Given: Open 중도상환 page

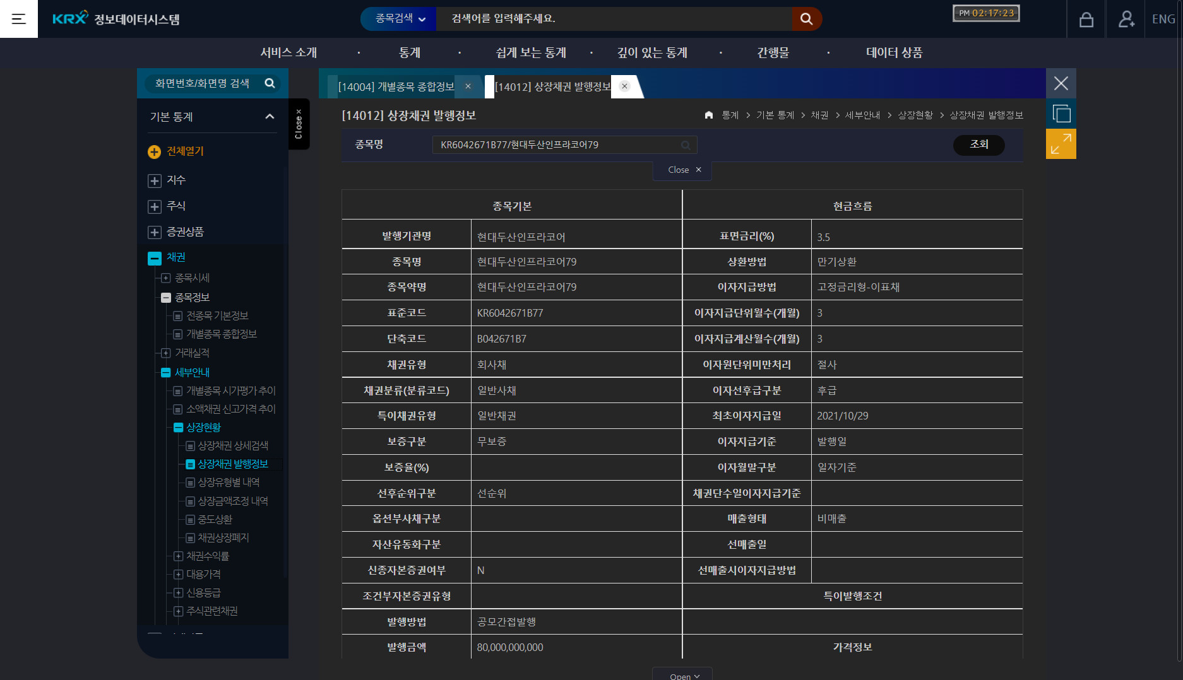Looking at the screenshot, I should [x=215, y=519].
